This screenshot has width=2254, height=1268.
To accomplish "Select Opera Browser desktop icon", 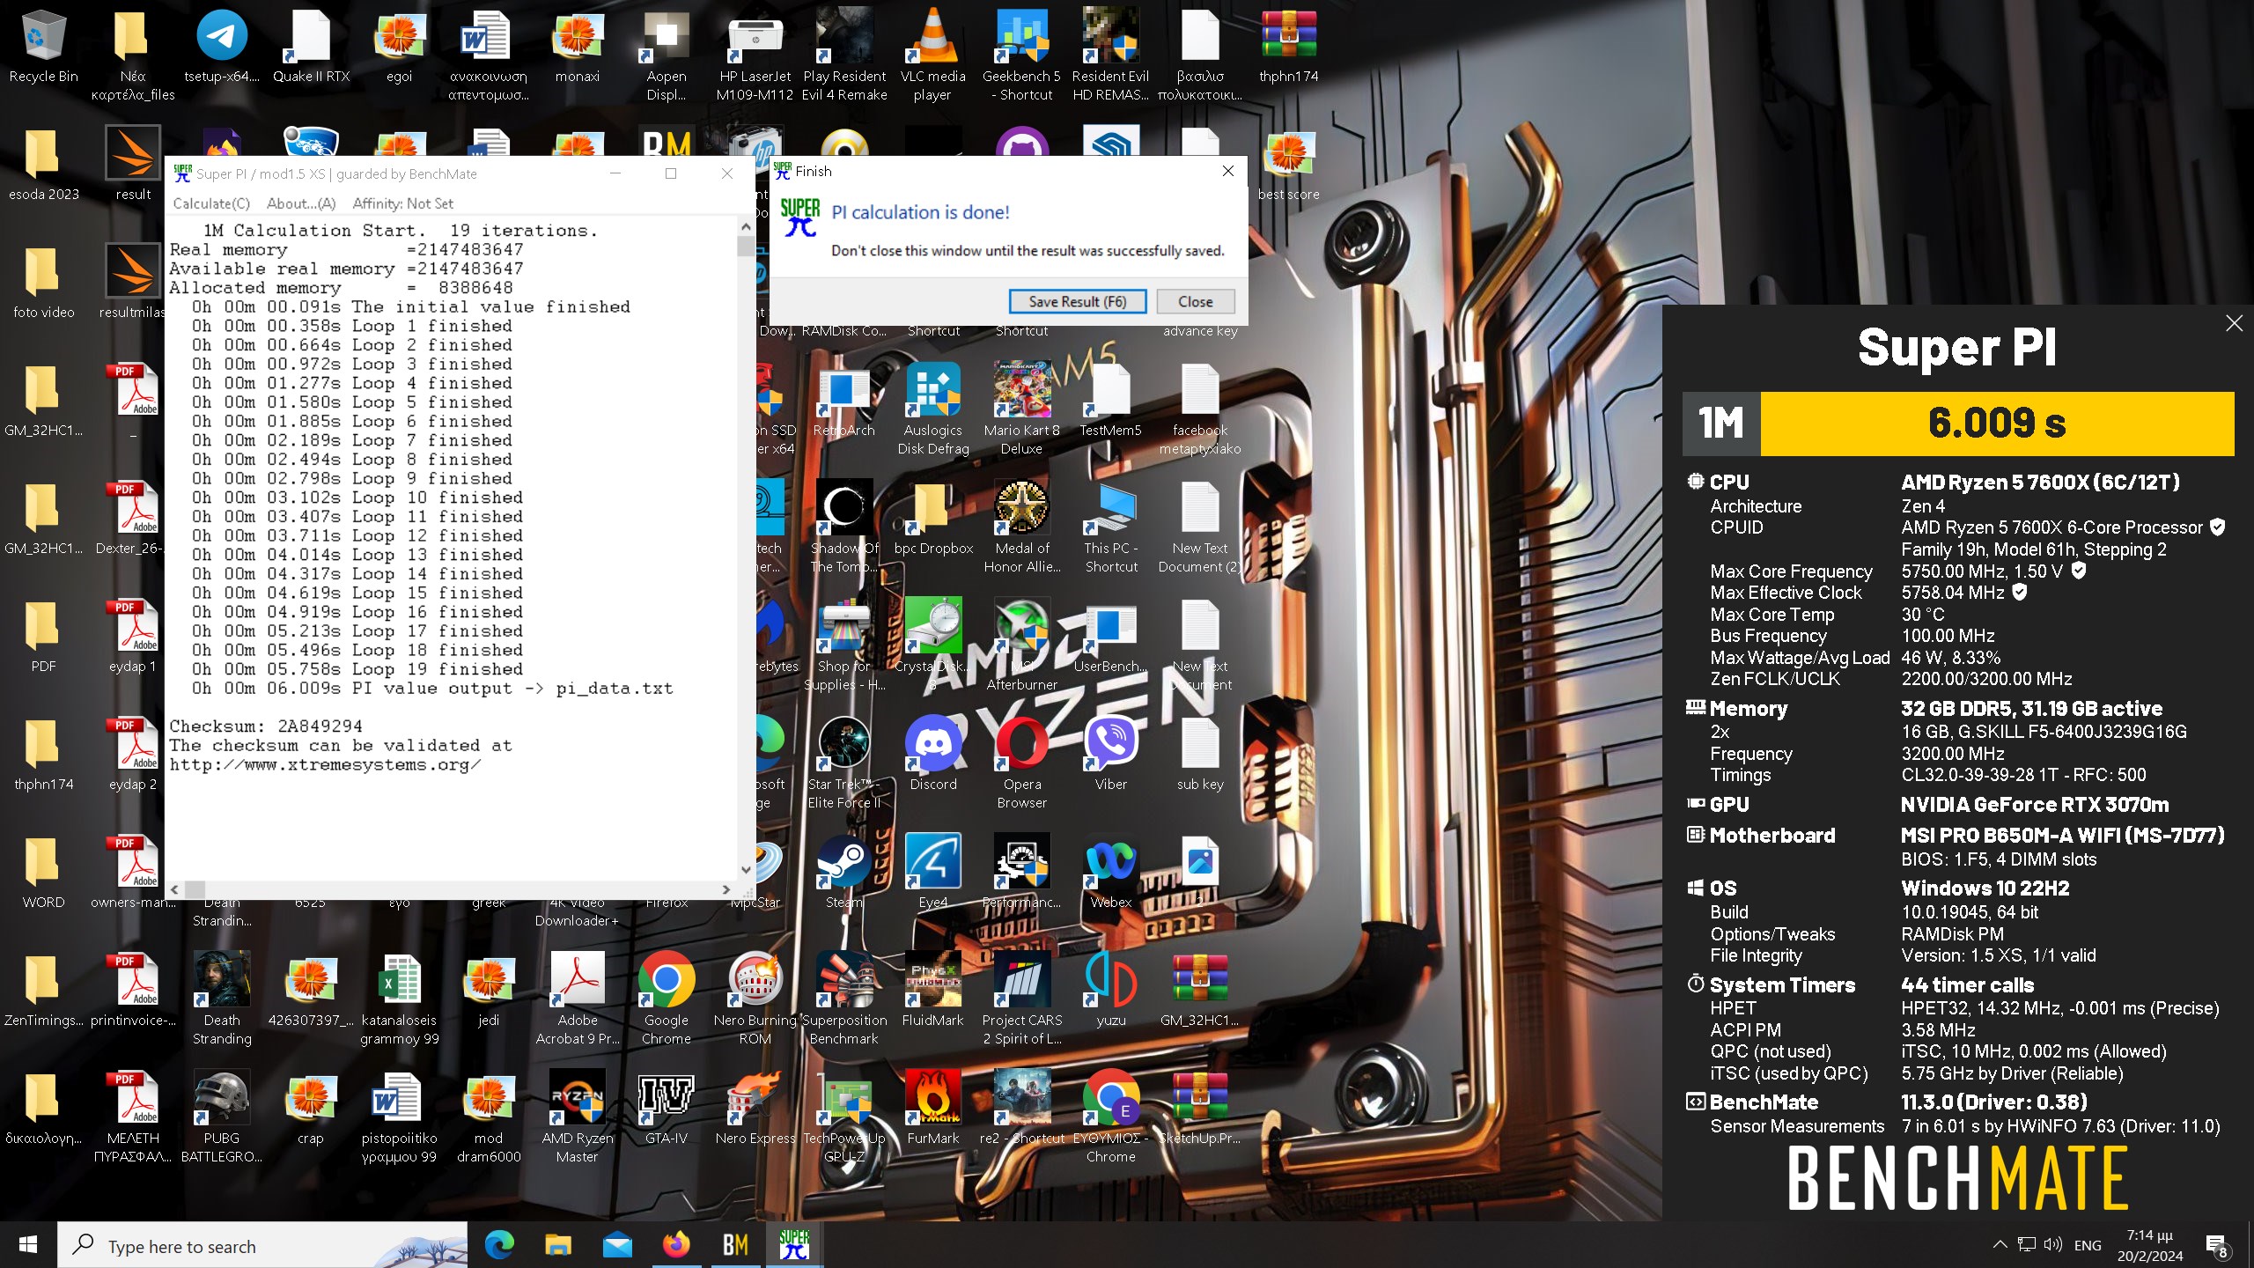I will 1021,763.
